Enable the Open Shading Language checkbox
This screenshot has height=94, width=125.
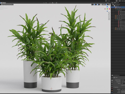click(x=122, y=85)
